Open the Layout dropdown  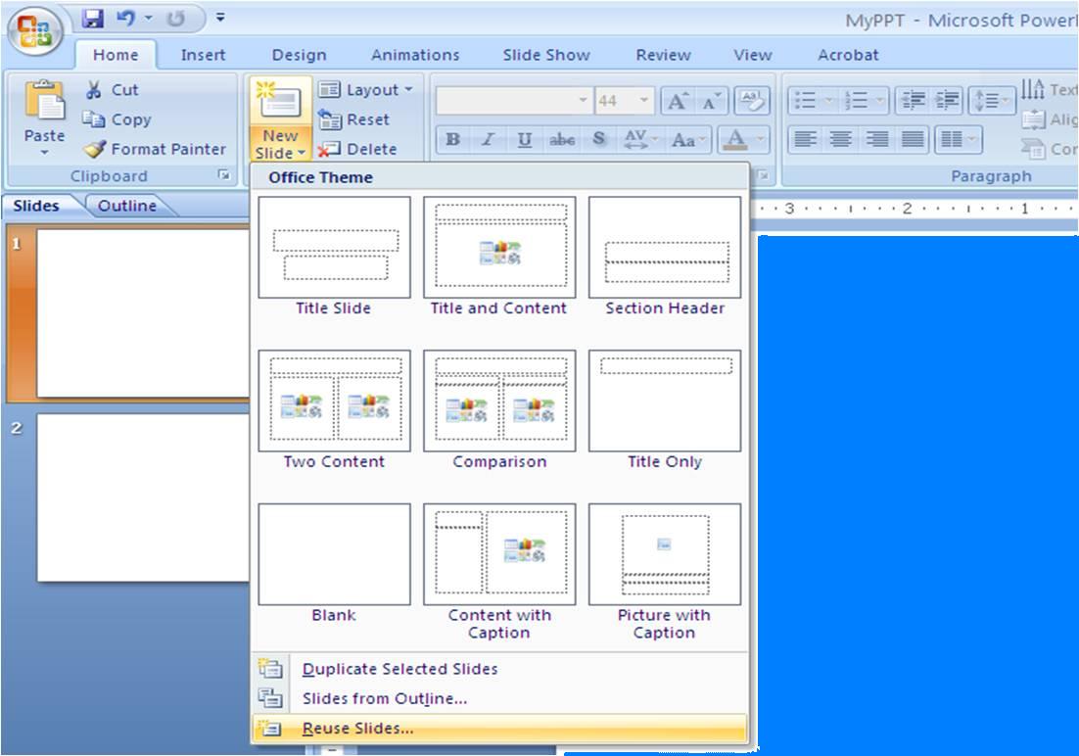point(365,89)
